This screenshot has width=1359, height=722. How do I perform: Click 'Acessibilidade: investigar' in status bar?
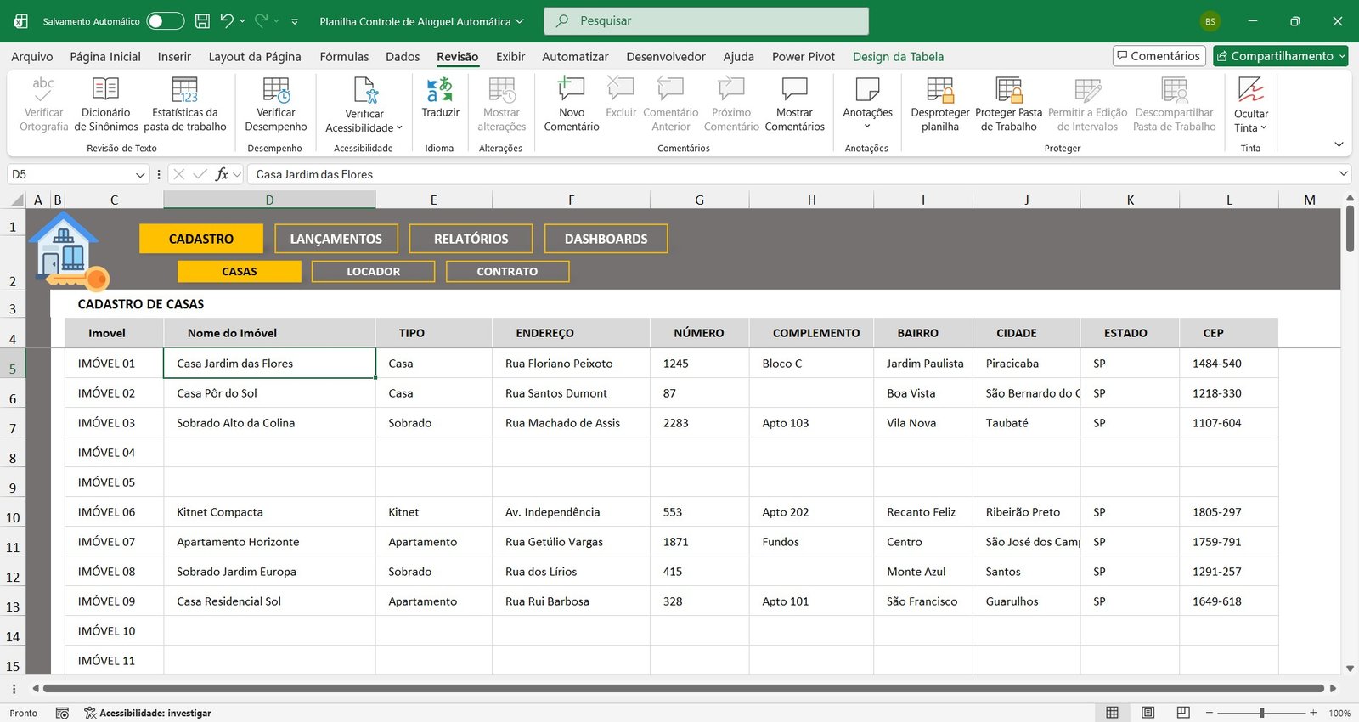coord(148,713)
